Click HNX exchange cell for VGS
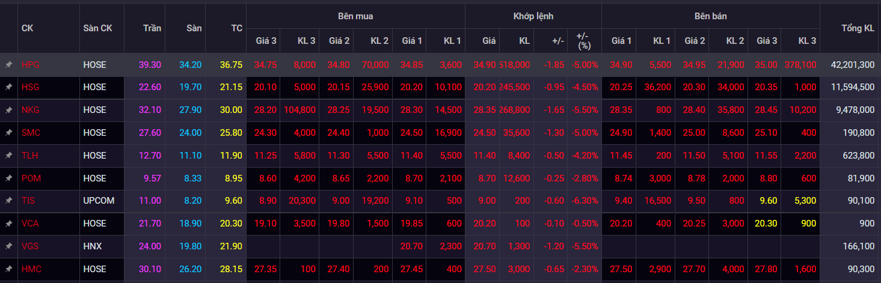This screenshot has width=881, height=283. point(93,246)
